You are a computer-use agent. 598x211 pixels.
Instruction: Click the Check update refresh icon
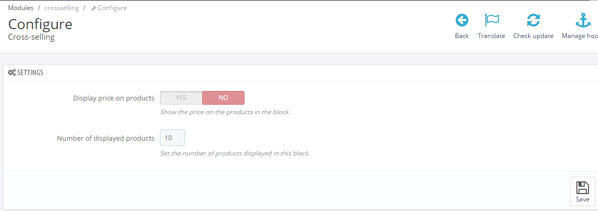pyautogui.click(x=533, y=20)
